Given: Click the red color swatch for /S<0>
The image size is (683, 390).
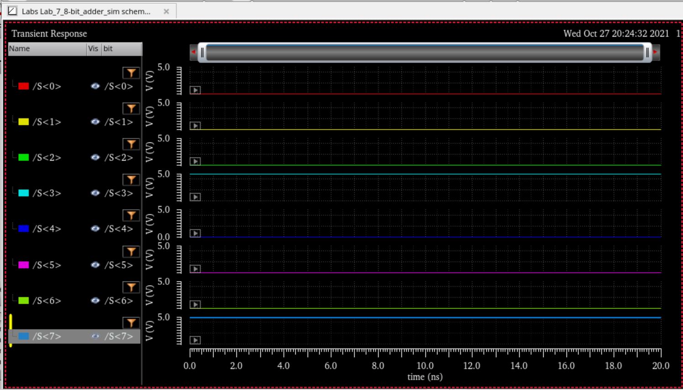Looking at the screenshot, I should coord(24,86).
